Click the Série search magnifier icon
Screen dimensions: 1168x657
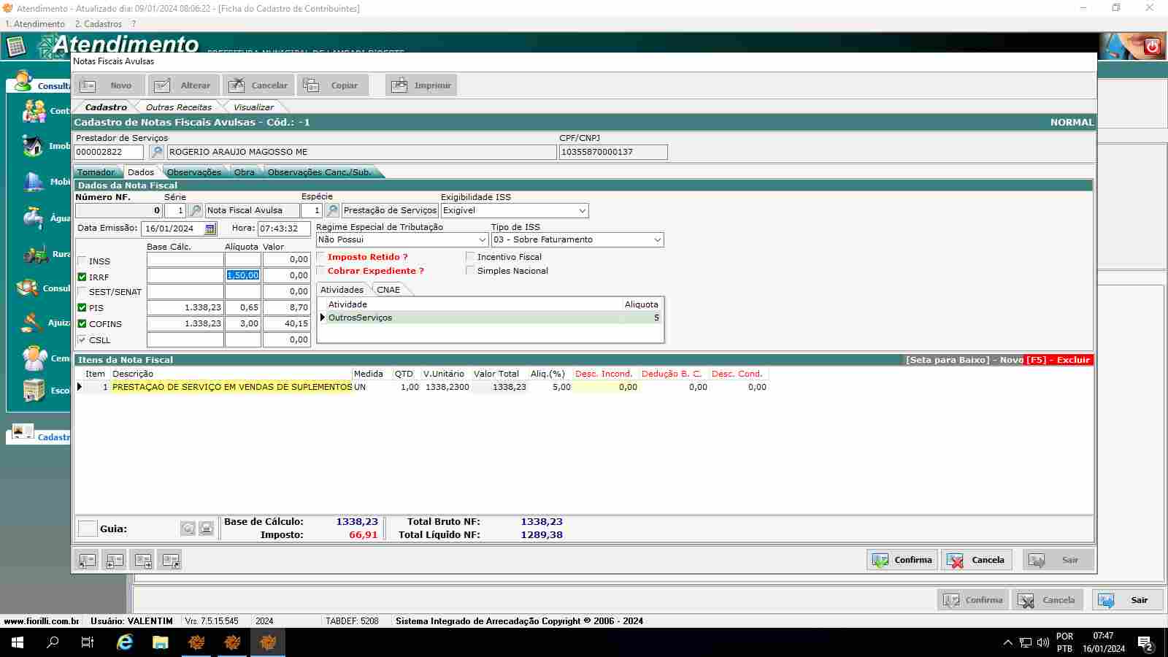[196, 210]
